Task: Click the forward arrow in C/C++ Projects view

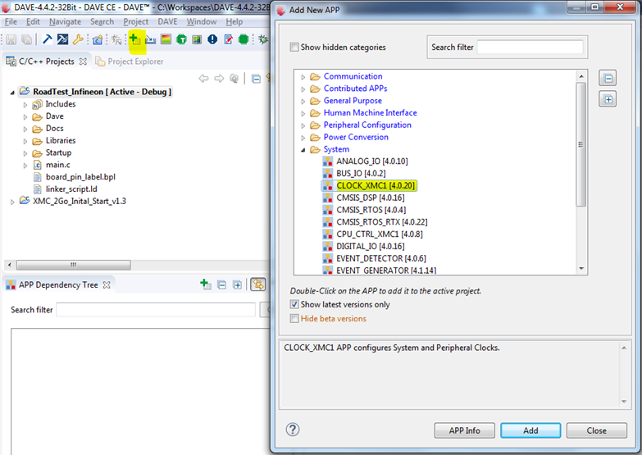Action: click(219, 78)
